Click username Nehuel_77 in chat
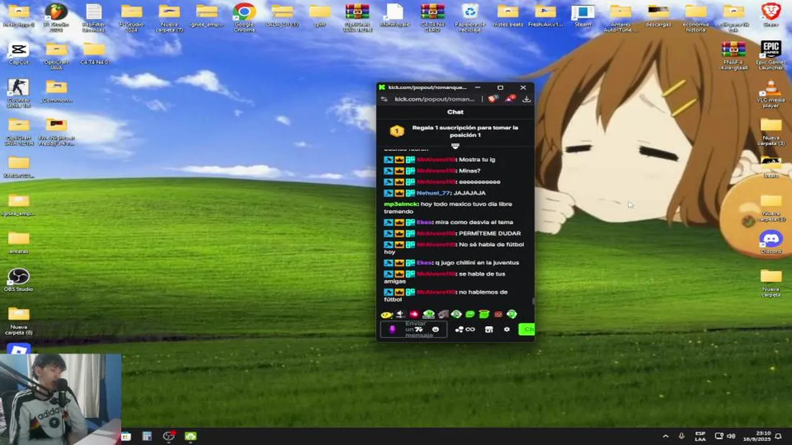Screen dimensions: 792x445 (x=434, y=193)
